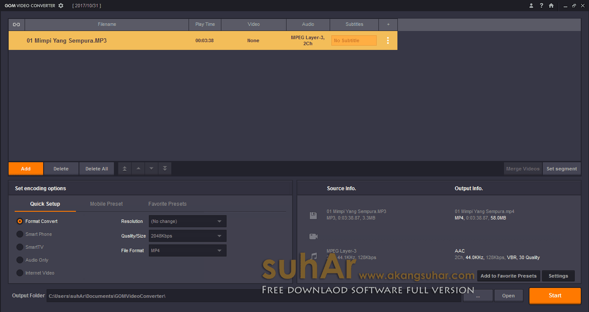Move selected file down one position
589x312 pixels.
click(151, 169)
